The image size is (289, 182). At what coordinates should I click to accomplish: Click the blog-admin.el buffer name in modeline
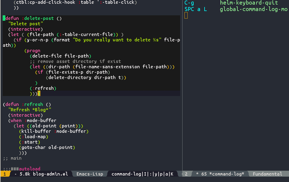click(50, 174)
